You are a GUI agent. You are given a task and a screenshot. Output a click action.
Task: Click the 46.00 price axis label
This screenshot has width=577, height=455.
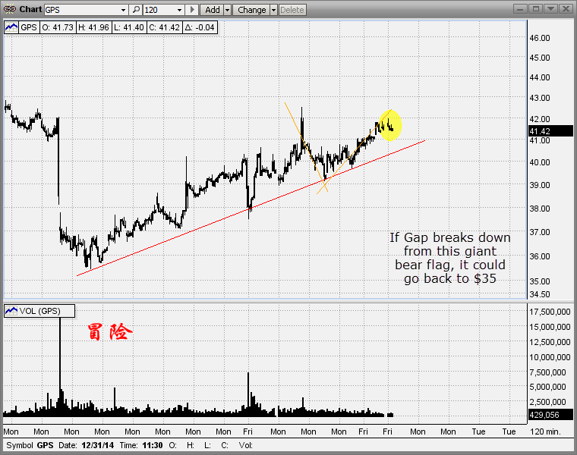[x=540, y=38]
